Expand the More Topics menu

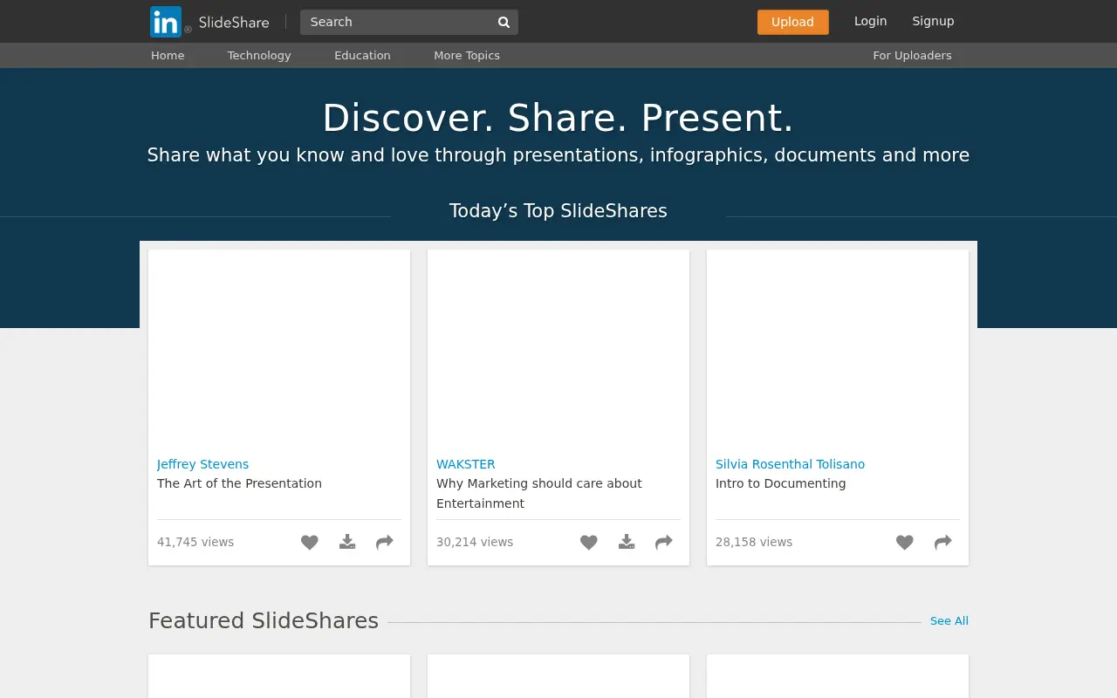pos(467,55)
